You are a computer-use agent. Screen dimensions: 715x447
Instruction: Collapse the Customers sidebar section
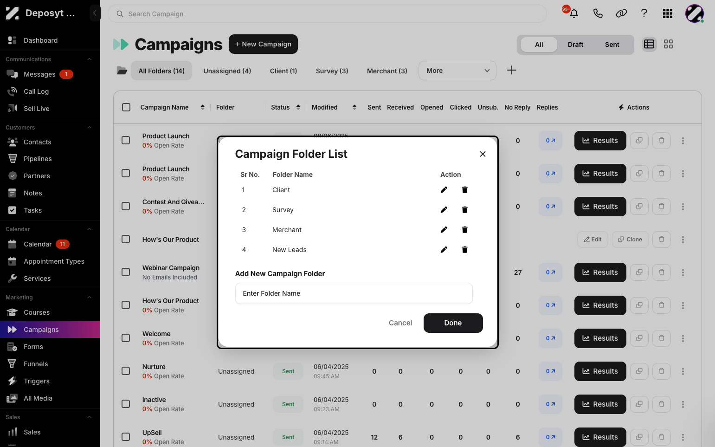click(90, 128)
